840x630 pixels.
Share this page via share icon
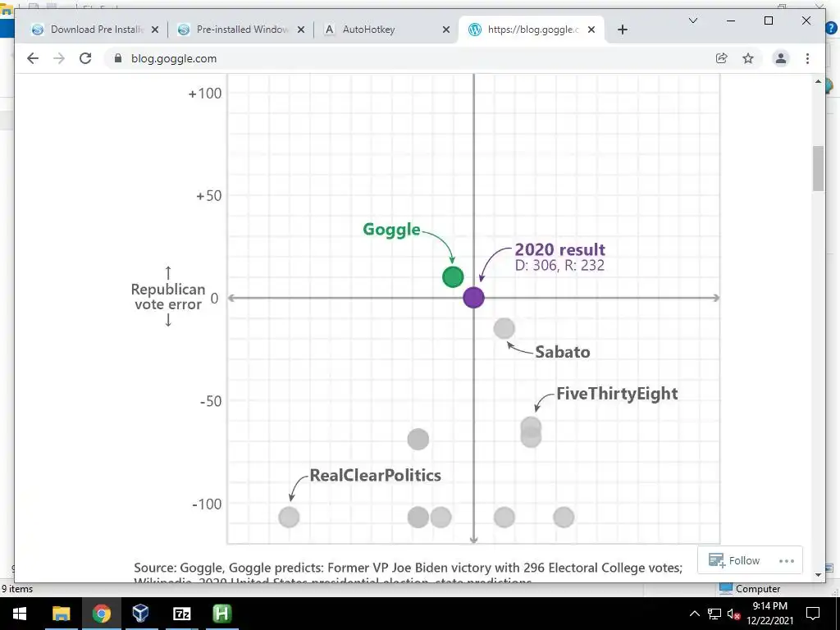(722, 58)
